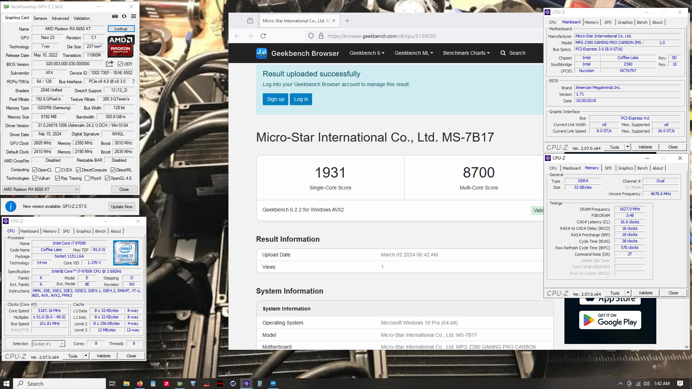Screen dimensions: 692x389
Task: Open the Bench tab in CPU-Z CPU window
Action: pos(101,231)
